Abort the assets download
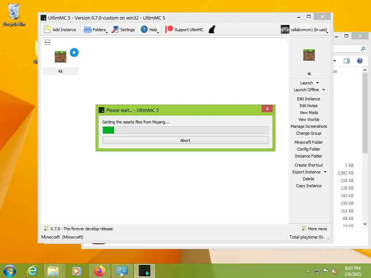Image resolution: width=371 pixels, height=278 pixels. 185,140
